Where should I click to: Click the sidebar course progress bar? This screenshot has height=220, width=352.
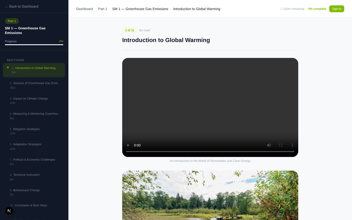[34, 45]
